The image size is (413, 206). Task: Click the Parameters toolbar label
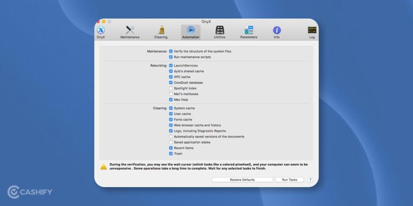(x=248, y=37)
